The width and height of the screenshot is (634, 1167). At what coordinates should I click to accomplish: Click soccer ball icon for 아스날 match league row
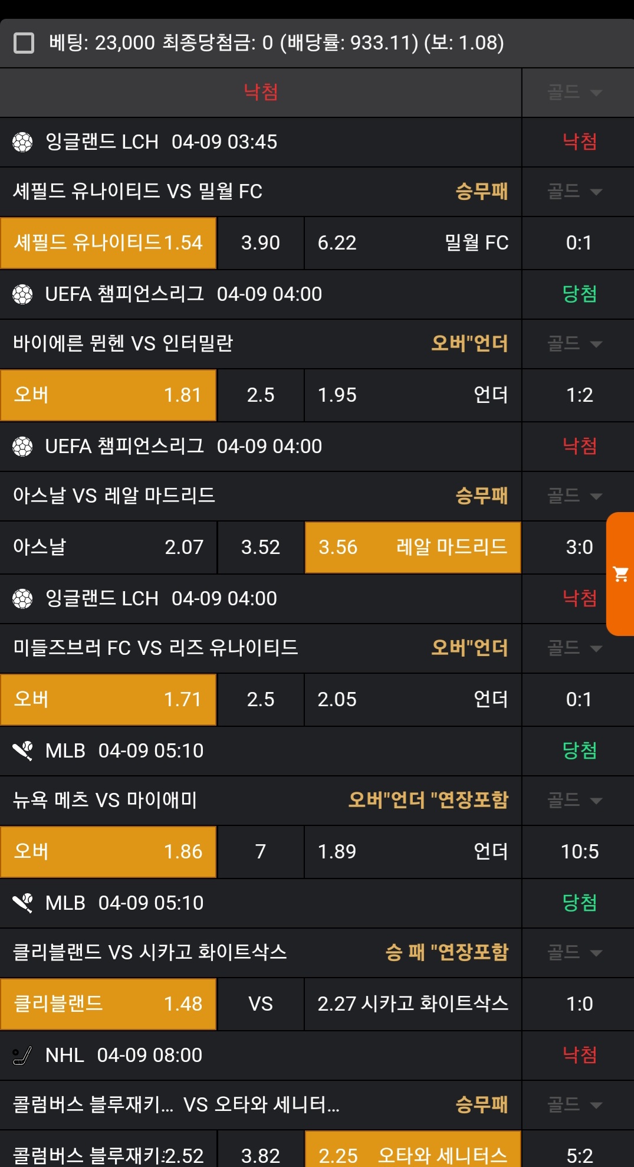coord(22,447)
